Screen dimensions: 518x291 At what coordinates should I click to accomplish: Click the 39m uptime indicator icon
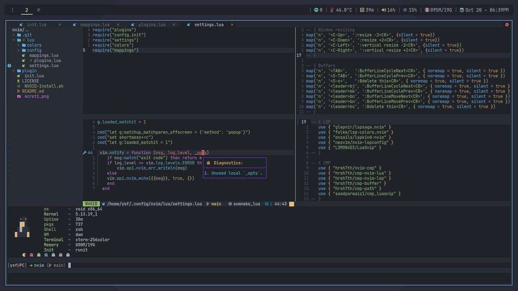pyautogui.click(x=362, y=10)
